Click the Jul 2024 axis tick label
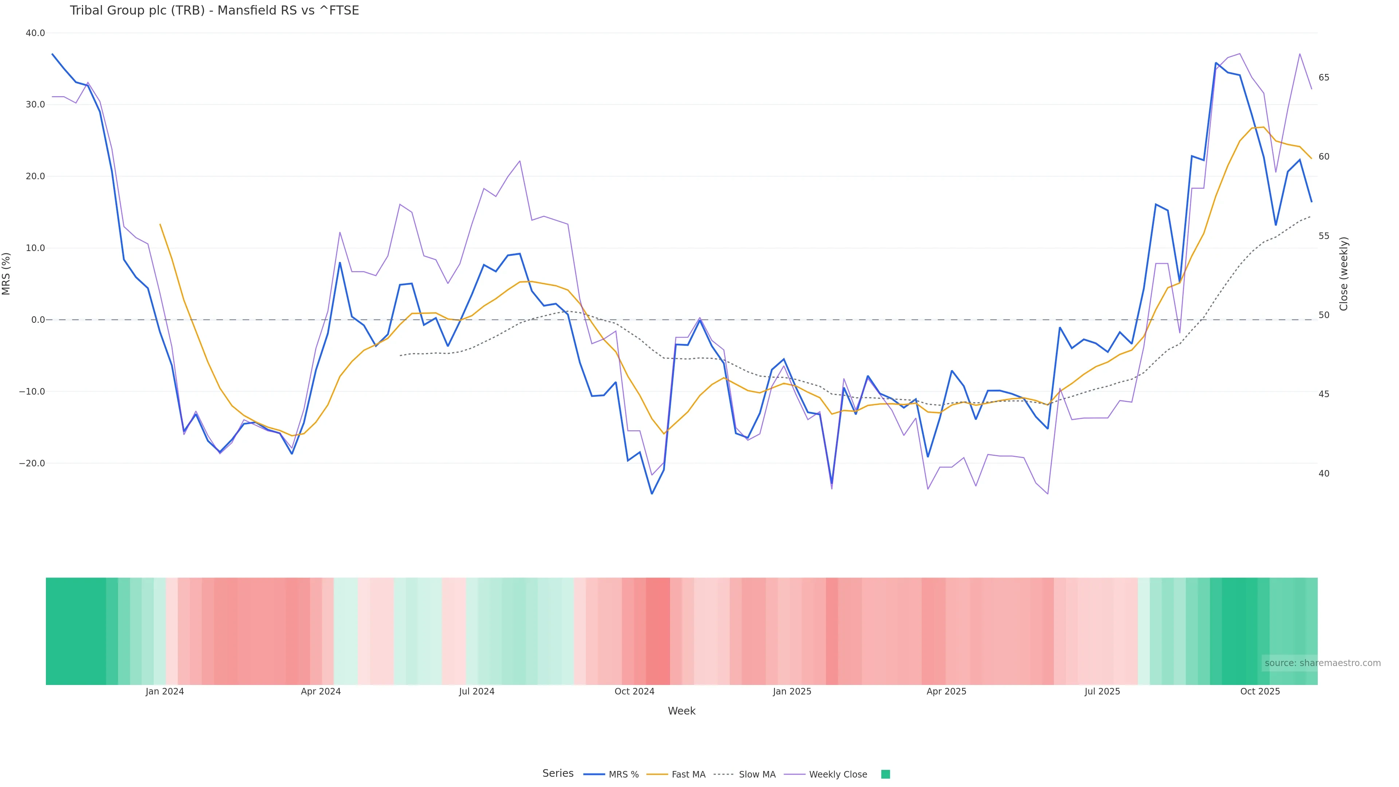1399x787 pixels. 476,692
